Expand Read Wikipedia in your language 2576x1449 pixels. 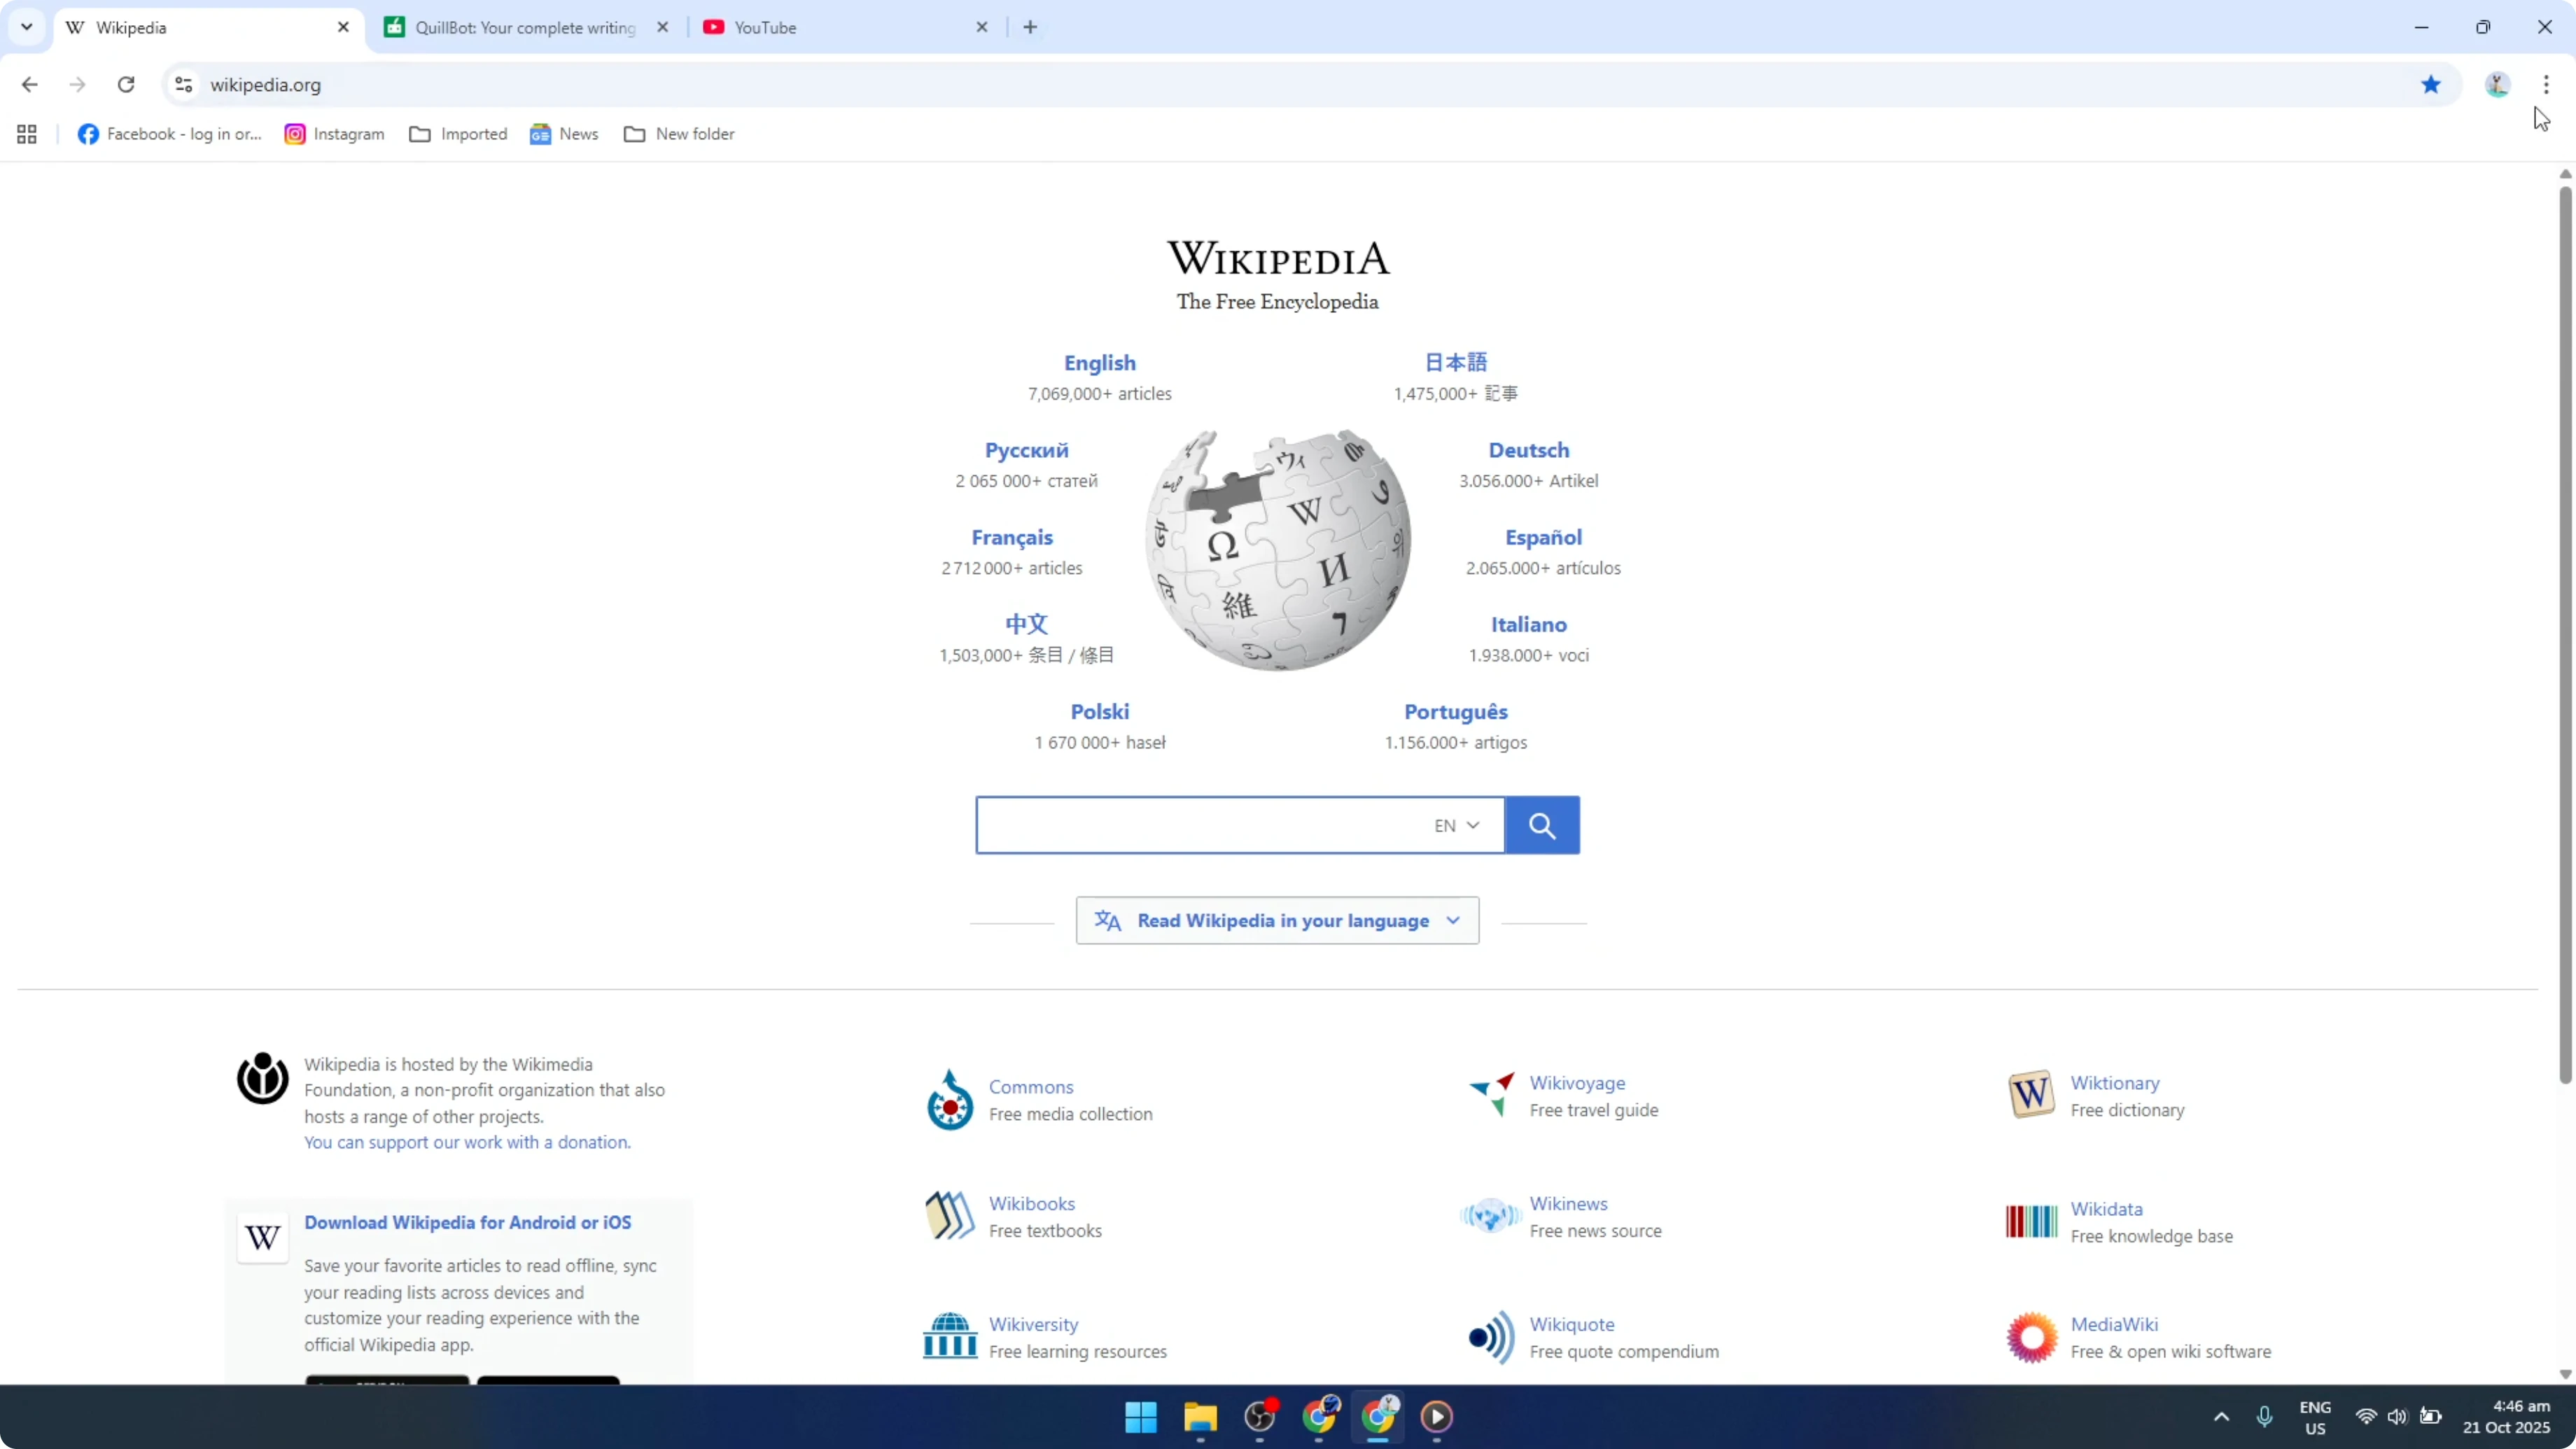[x=1277, y=920]
